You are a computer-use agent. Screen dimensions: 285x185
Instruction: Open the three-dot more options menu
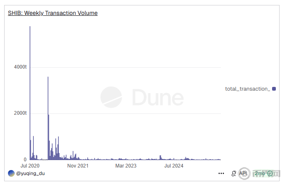(221, 173)
